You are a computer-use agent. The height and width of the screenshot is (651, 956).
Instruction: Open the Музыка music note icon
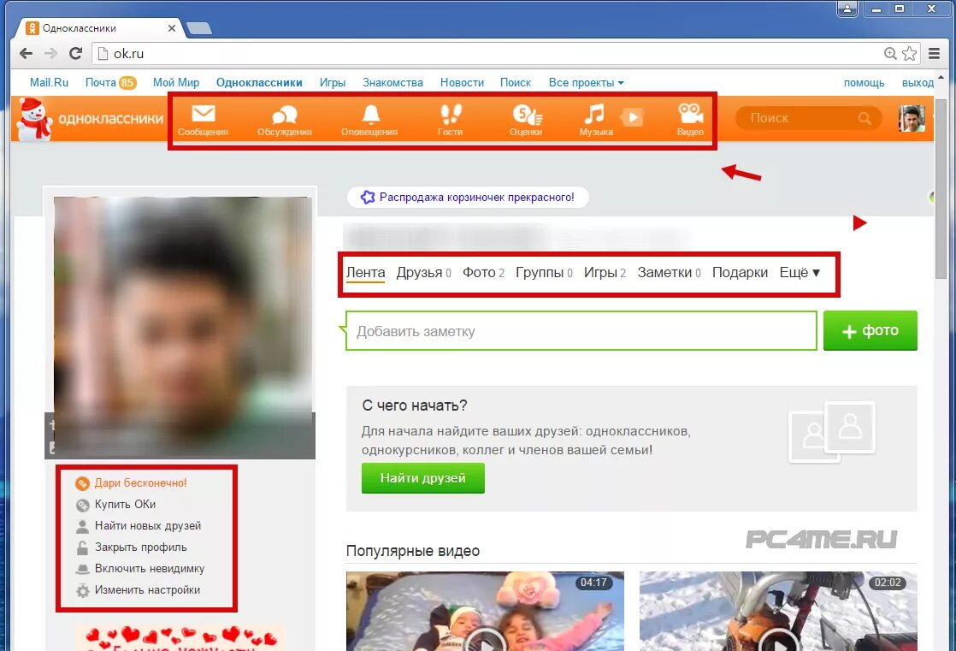tap(595, 120)
